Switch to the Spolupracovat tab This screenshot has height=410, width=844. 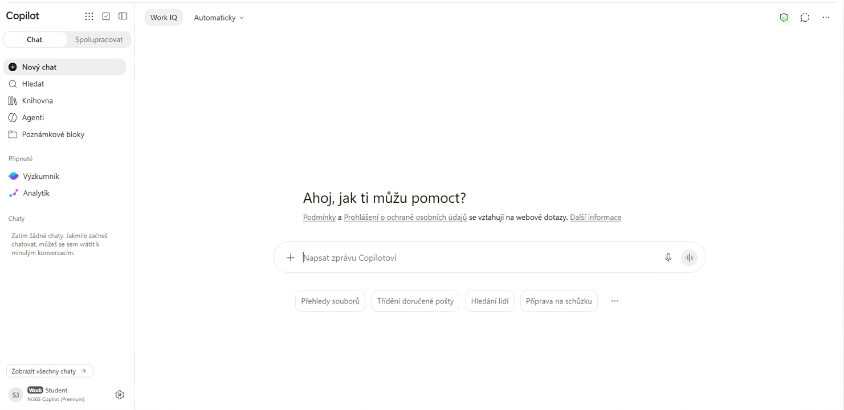[99, 40]
